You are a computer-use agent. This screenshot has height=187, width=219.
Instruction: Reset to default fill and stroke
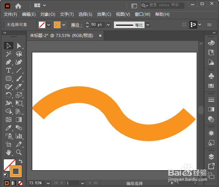5,175
